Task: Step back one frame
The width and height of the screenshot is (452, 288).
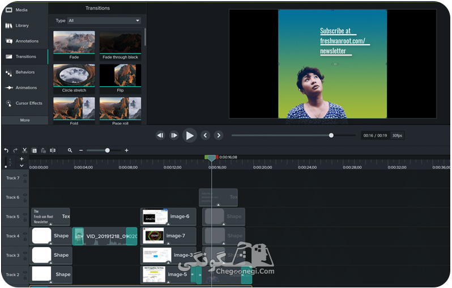Action: click(x=160, y=135)
